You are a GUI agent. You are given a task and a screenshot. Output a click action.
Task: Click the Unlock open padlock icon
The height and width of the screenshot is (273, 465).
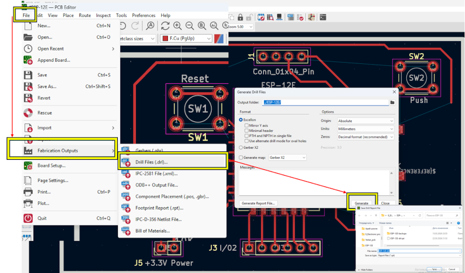click(250, 17)
